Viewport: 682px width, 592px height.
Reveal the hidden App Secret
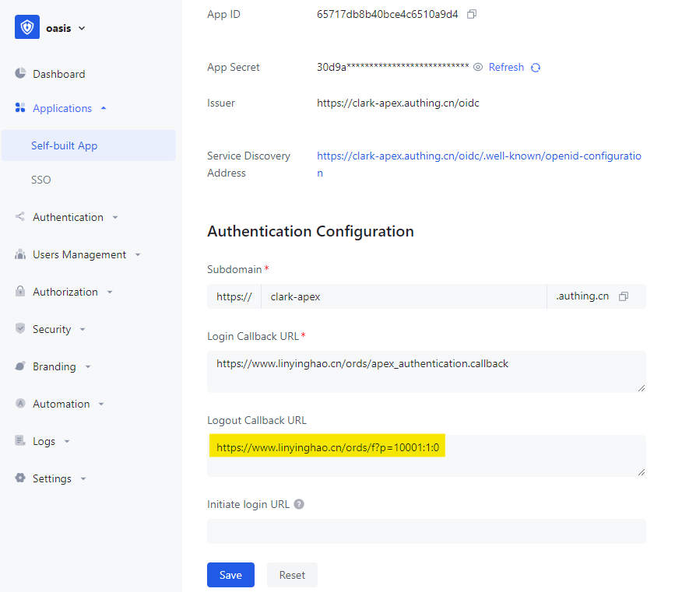pos(478,68)
